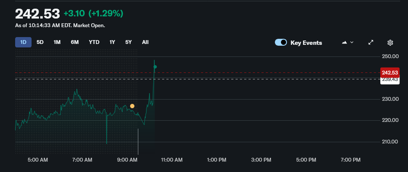The height and width of the screenshot is (172, 408).
Task: Click the yellow key event marker
Action: [132, 106]
